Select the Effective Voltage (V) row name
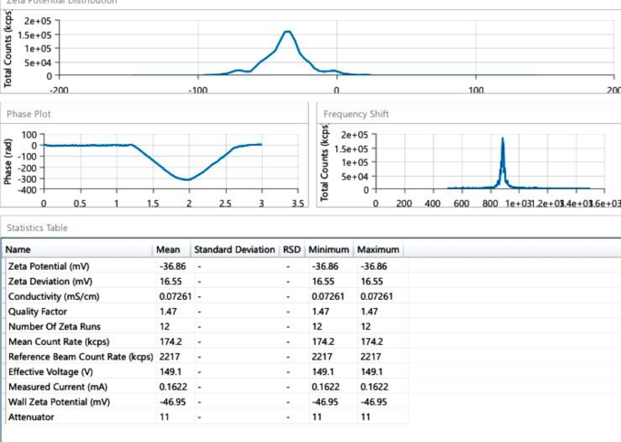This screenshot has height=442, width=621. pos(51,371)
